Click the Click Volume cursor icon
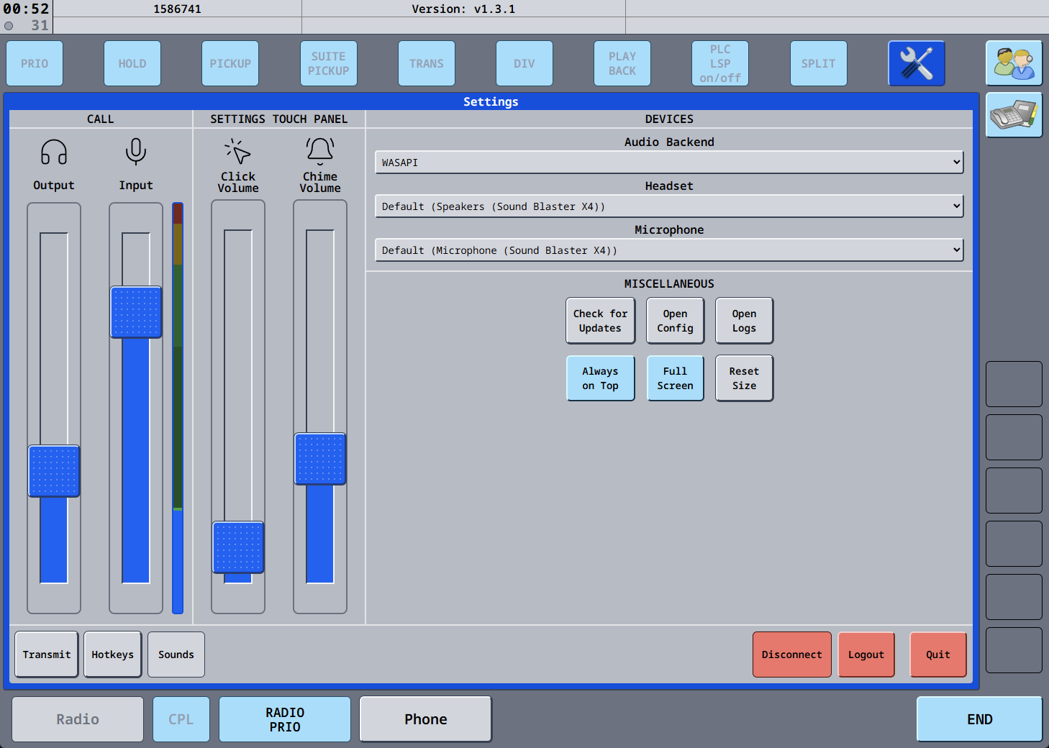 (237, 152)
